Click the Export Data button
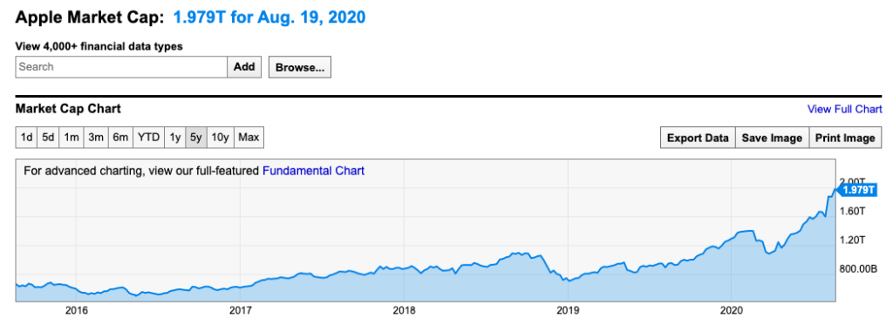The image size is (893, 325). (x=698, y=139)
